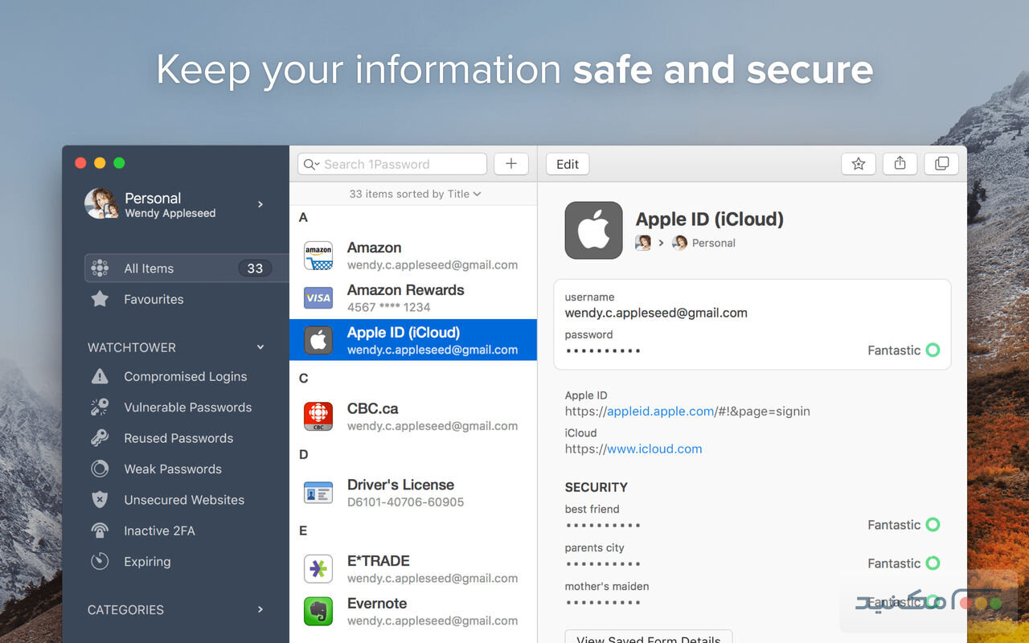Click the Inactive 2FA padlock icon

point(100,530)
